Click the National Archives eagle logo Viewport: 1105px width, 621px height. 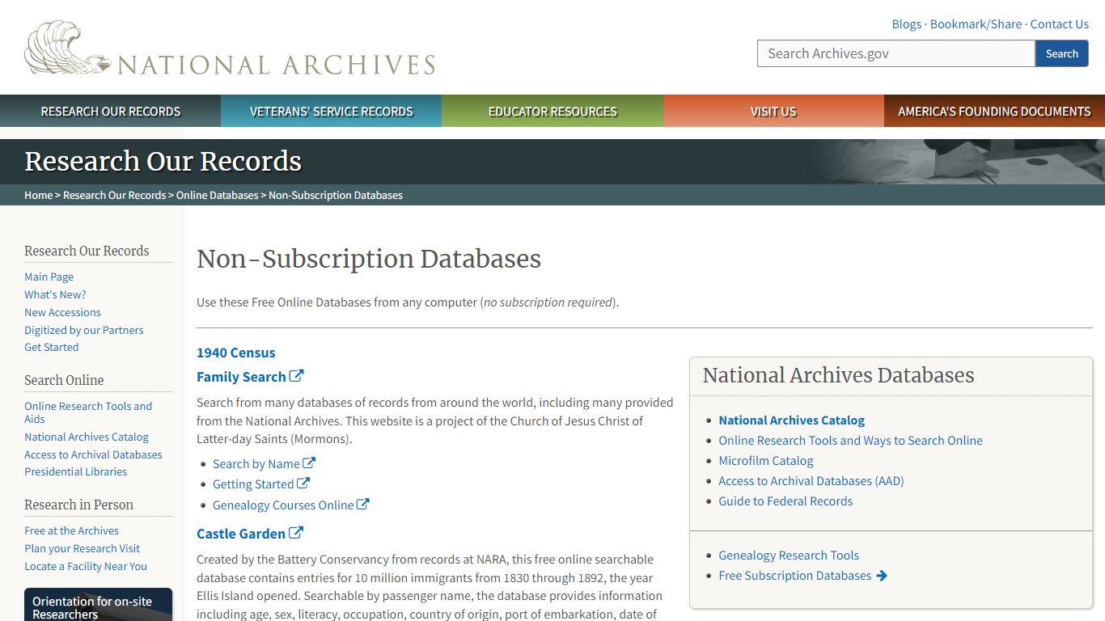click(x=230, y=49)
